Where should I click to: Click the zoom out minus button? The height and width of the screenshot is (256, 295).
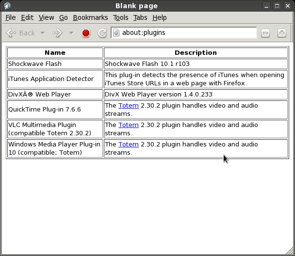click(x=265, y=33)
